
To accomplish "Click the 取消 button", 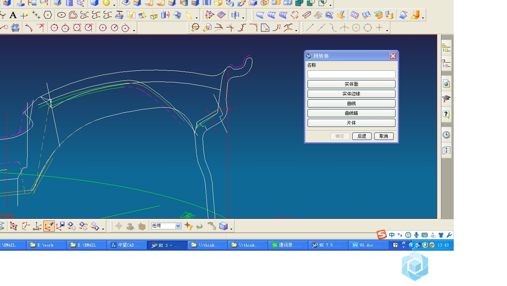I will pos(384,136).
